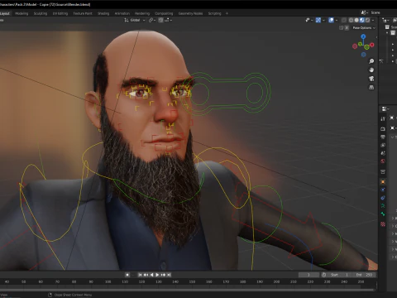Open the viewport shading options dropdown
397x298 pixels.
[x=373, y=20]
